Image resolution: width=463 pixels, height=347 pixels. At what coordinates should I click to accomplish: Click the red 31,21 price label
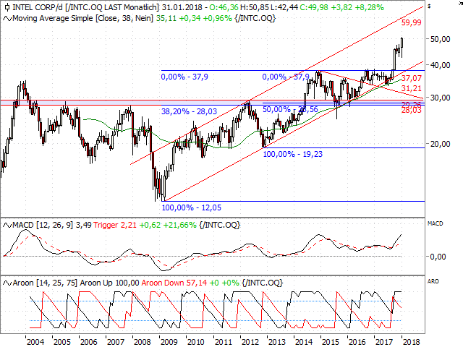coord(412,88)
